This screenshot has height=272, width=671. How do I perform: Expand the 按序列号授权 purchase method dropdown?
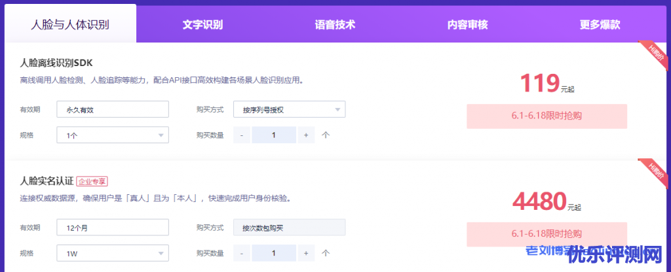click(289, 109)
